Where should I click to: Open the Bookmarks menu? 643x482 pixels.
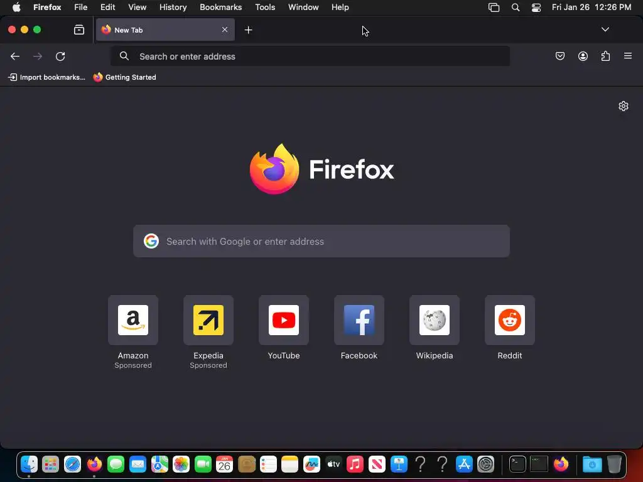click(x=220, y=8)
